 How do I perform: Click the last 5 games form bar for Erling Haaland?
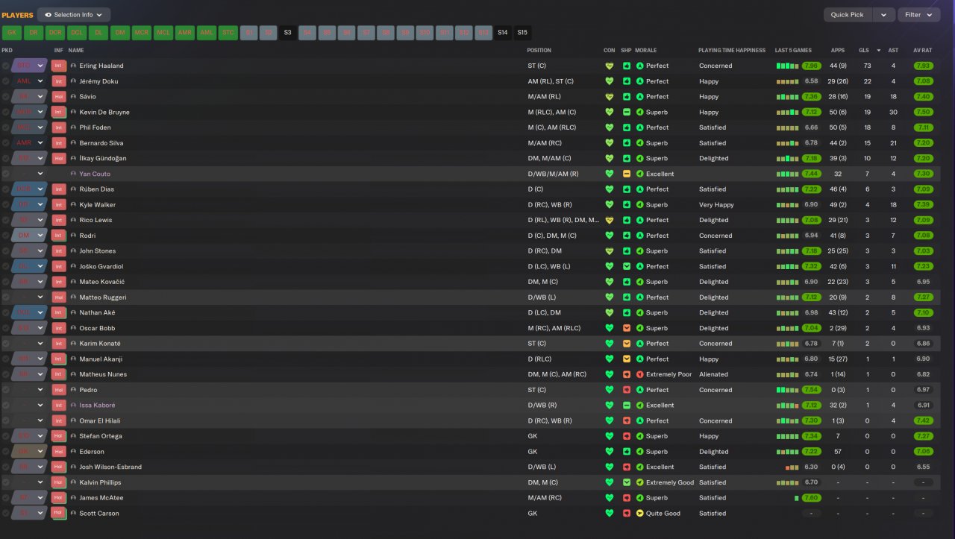(788, 66)
